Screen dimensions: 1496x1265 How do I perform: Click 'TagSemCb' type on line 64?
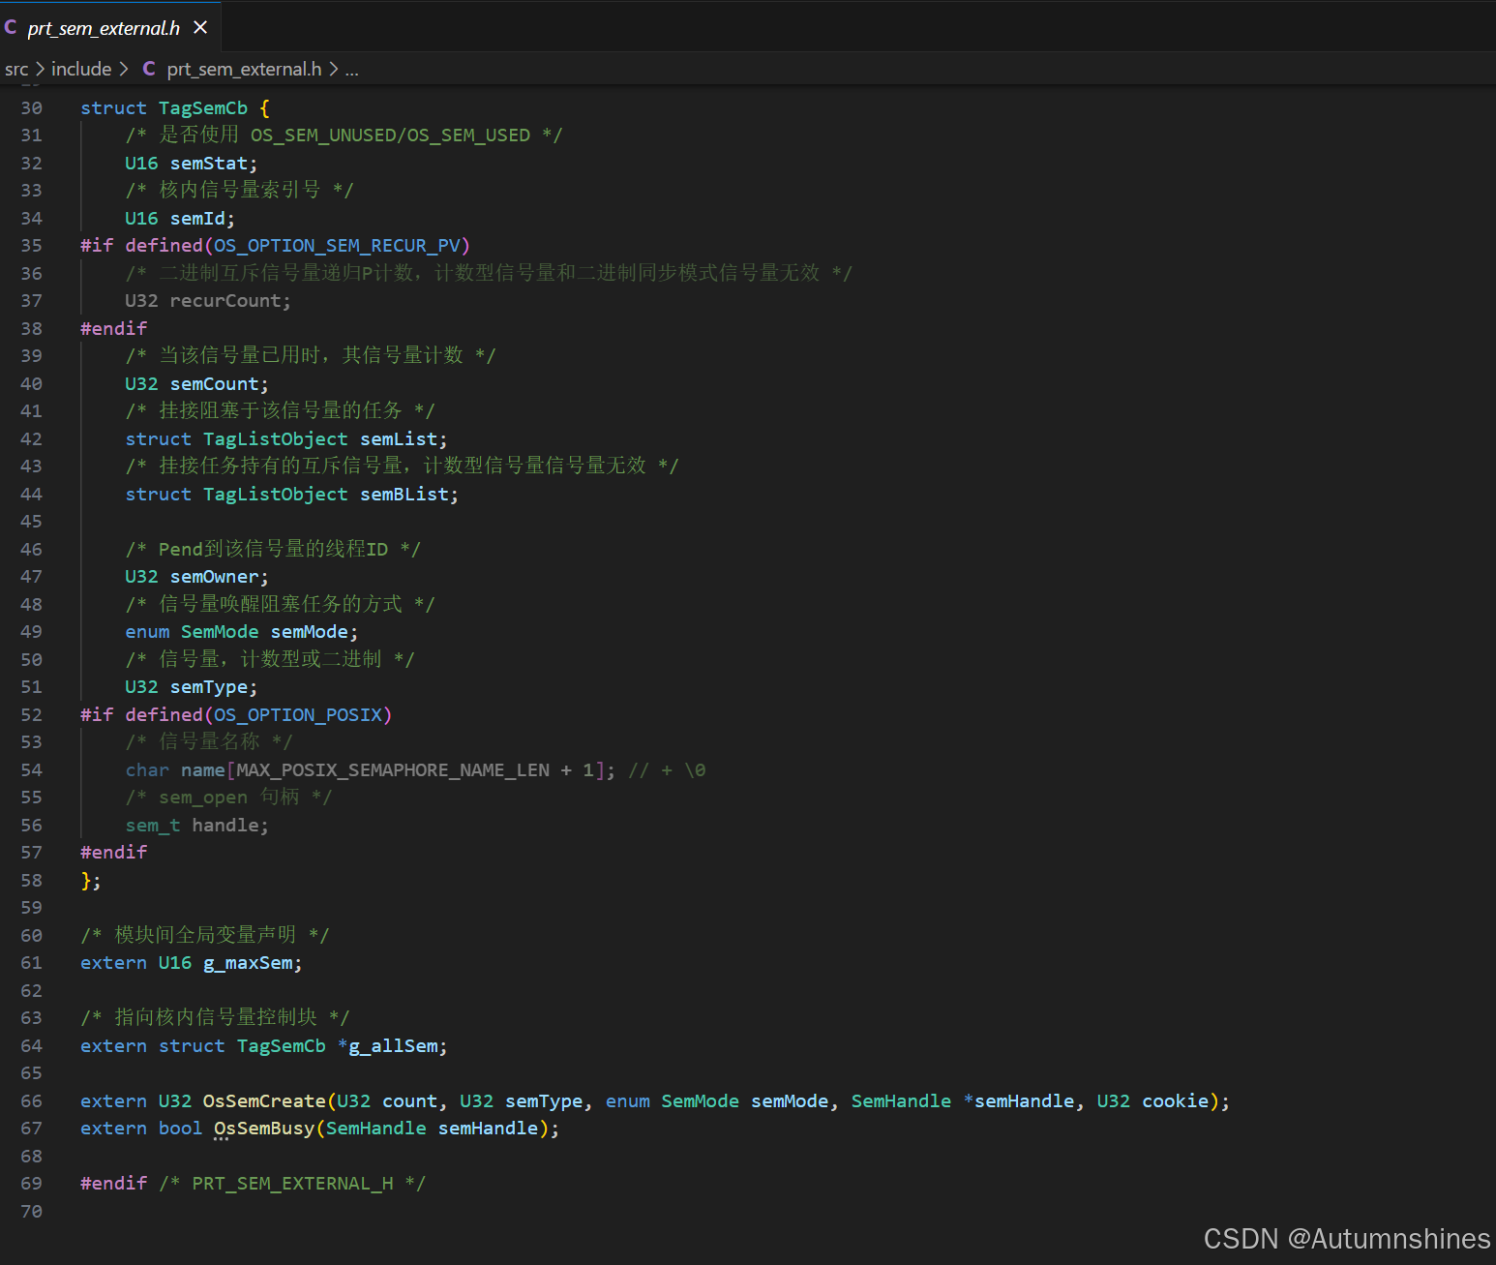click(282, 1046)
